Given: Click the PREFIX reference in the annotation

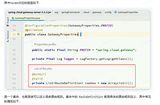Looking at the screenshot, I should point(106,26).
